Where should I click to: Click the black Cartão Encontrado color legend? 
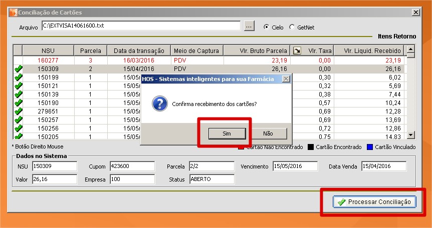pos(311,147)
